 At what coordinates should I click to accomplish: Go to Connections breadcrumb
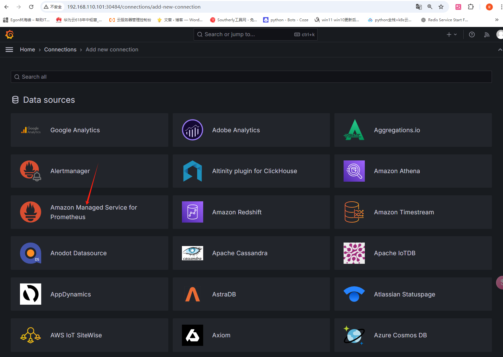tap(60, 49)
